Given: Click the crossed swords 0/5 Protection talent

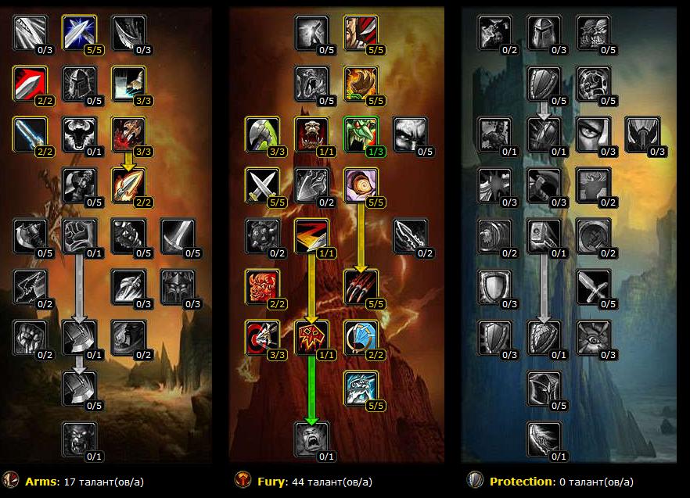Looking at the screenshot, I should (593, 287).
